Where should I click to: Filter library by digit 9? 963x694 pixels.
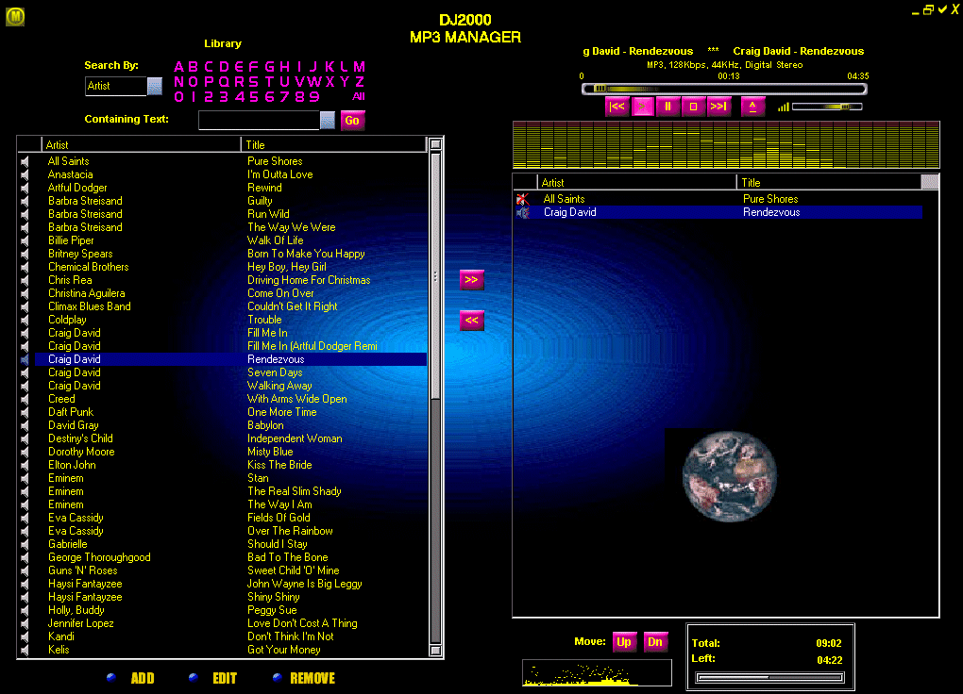pyautogui.click(x=314, y=96)
